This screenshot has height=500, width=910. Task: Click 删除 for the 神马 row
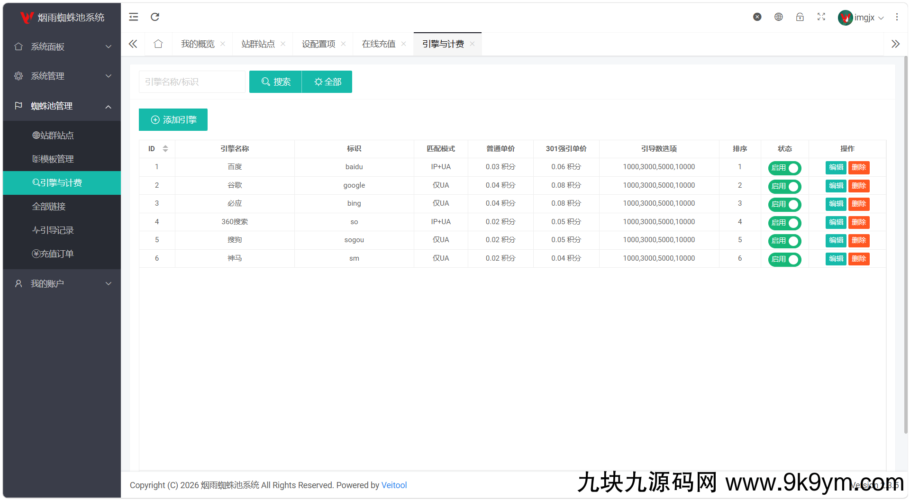tap(859, 259)
